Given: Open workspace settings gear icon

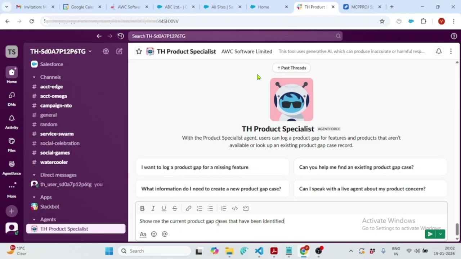Looking at the screenshot, I should (106, 51).
